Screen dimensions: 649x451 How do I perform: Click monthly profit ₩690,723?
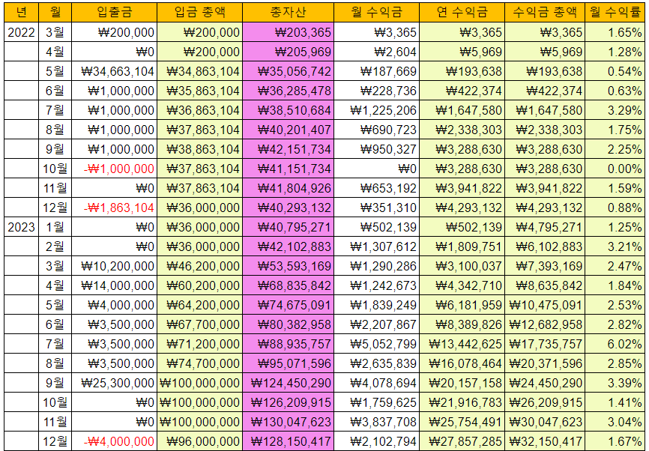[377, 130]
